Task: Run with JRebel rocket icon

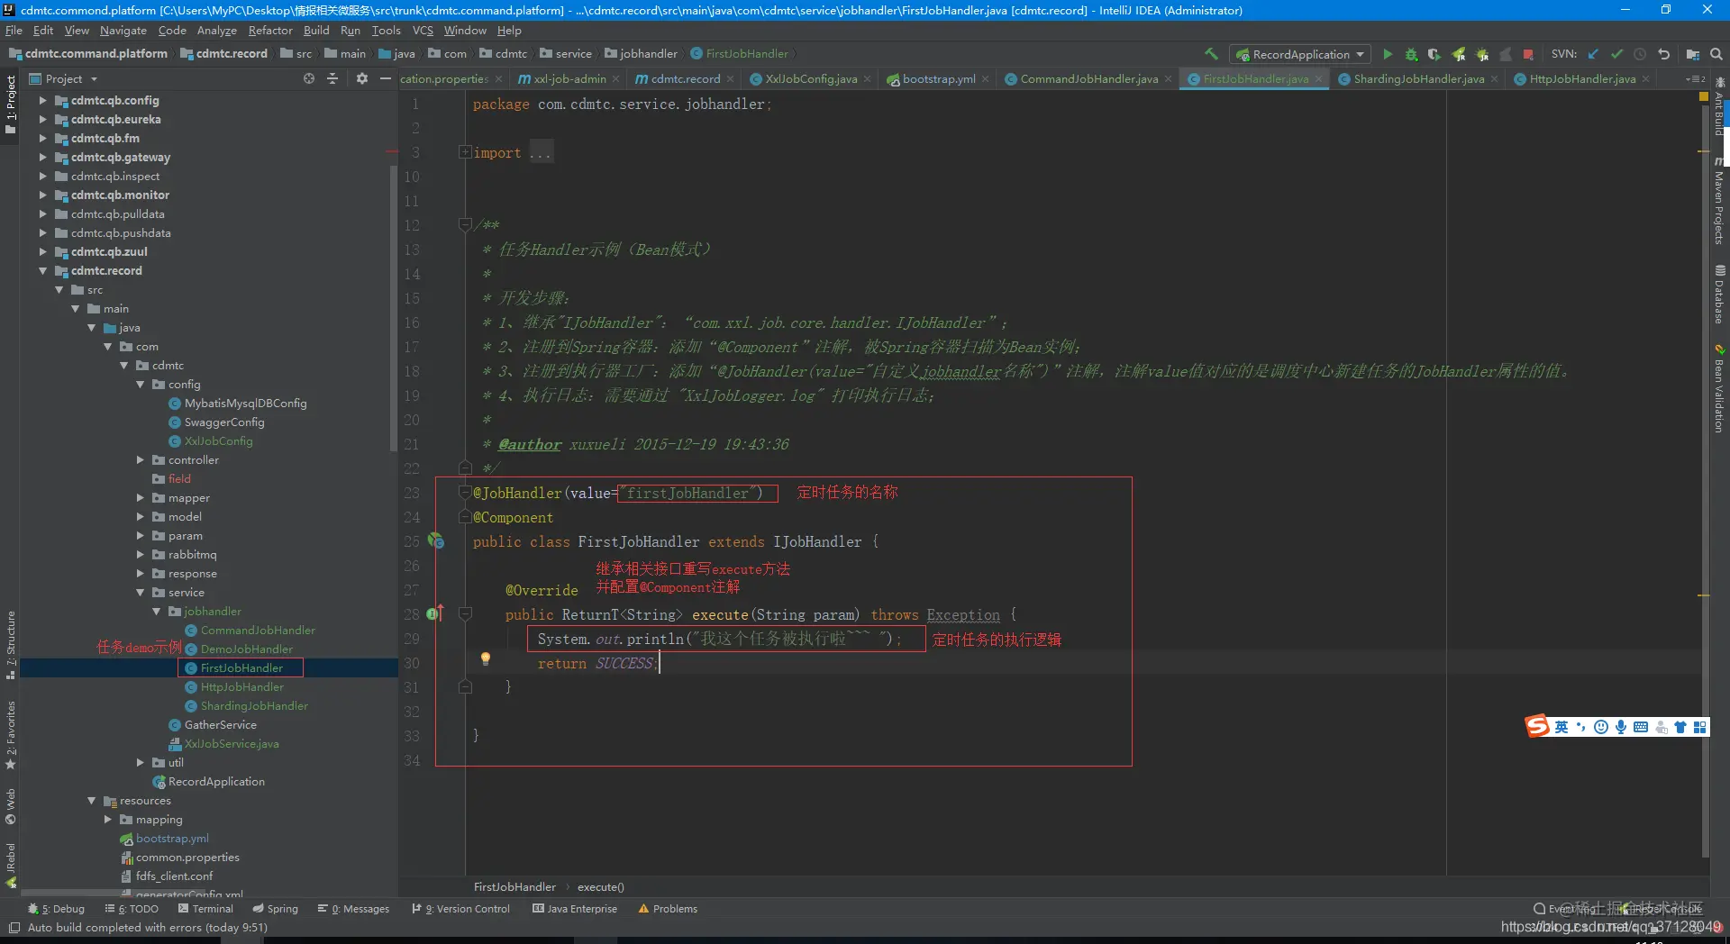Action: (1459, 54)
